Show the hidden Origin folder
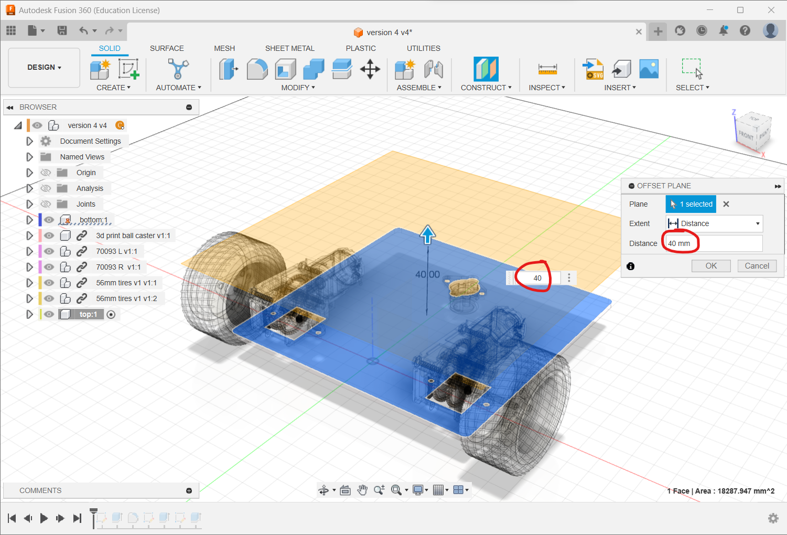The height and width of the screenshot is (535, 787). click(x=46, y=173)
